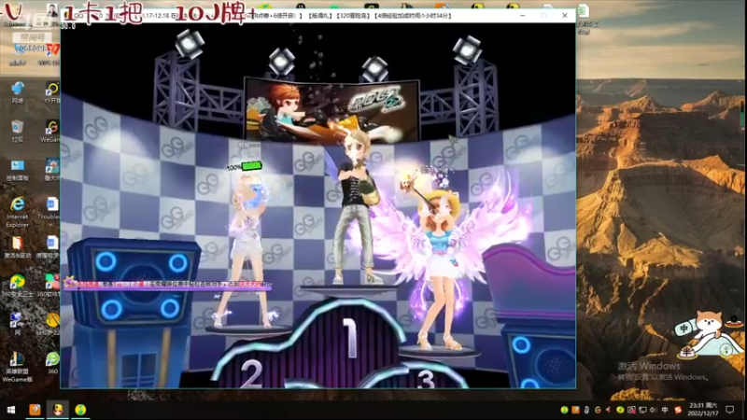Open the notification center tray icon
Viewport: 747px width, 420px height.
click(730, 410)
